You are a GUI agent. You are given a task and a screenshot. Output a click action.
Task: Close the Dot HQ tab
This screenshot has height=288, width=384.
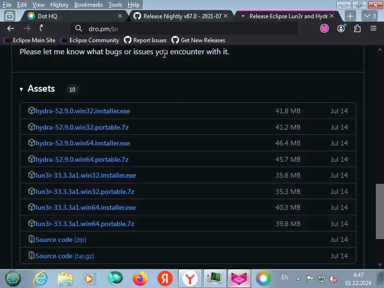click(120, 16)
